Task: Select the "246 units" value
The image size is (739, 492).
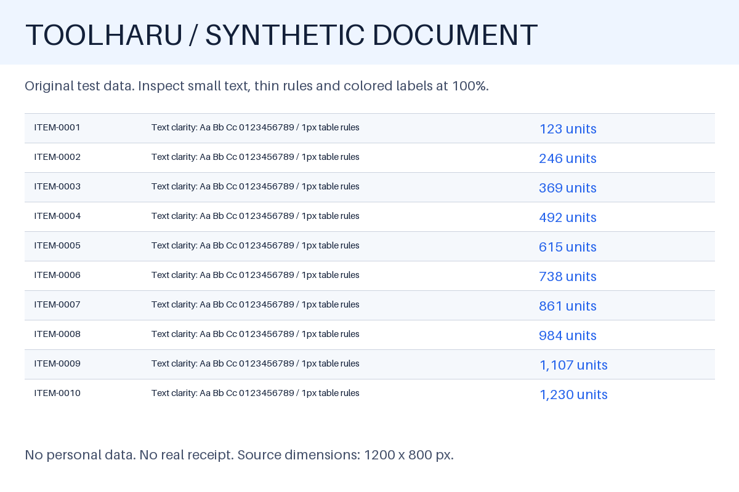Action: click(x=568, y=159)
